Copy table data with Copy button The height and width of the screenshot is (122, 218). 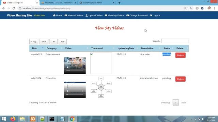34,41
